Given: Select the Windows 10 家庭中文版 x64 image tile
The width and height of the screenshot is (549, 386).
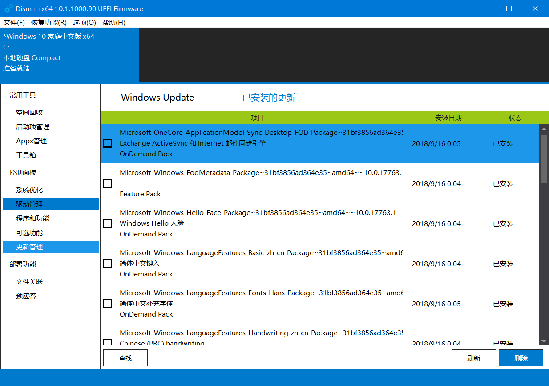Looking at the screenshot, I should pyautogui.click(x=70, y=55).
